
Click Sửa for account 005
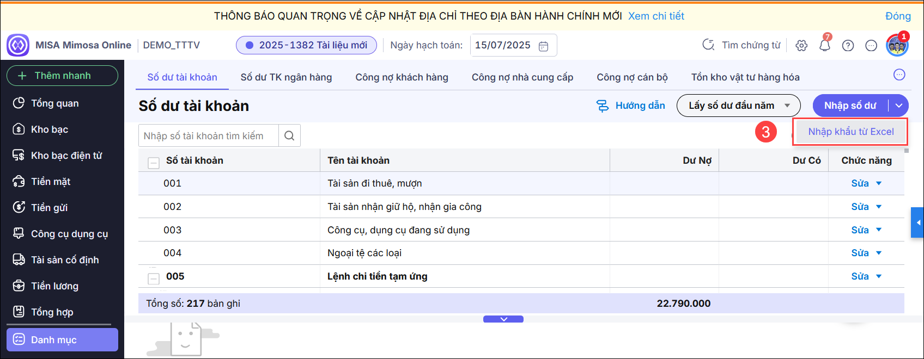[x=860, y=276]
